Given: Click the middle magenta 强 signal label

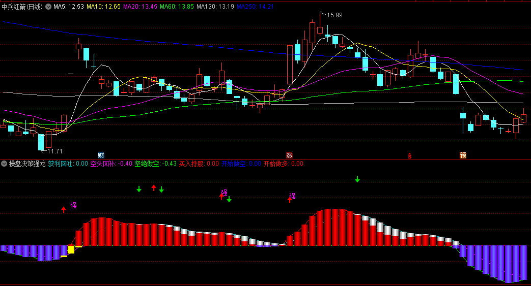Looking at the screenshot, I should click(224, 193).
